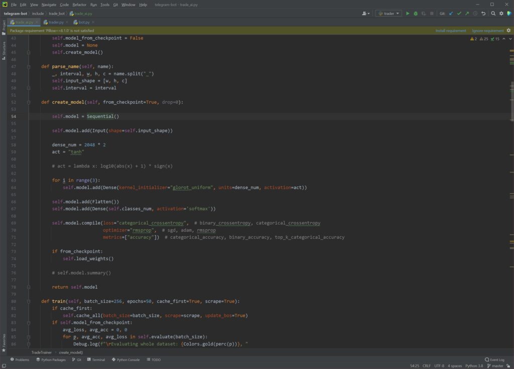The height and width of the screenshot is (369, 514).
Task: Commit changes with the Git green checkmark
Action: coord(459,14)
